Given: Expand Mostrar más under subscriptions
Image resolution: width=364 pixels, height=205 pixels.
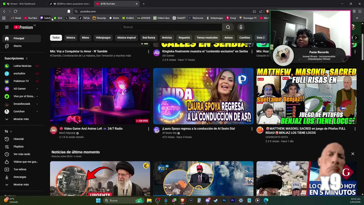Looking at the screenshot, I should 22,119.
